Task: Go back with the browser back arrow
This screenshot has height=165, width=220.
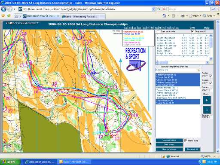Action: click(4, 9)
